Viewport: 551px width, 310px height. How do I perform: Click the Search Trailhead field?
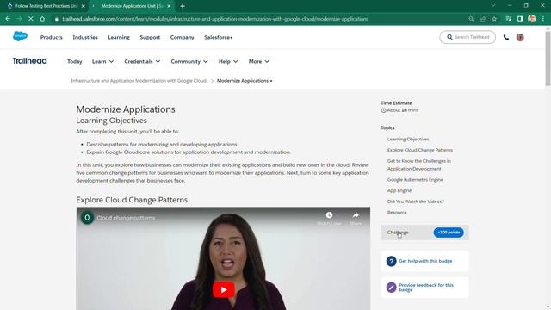coord(467,37)
